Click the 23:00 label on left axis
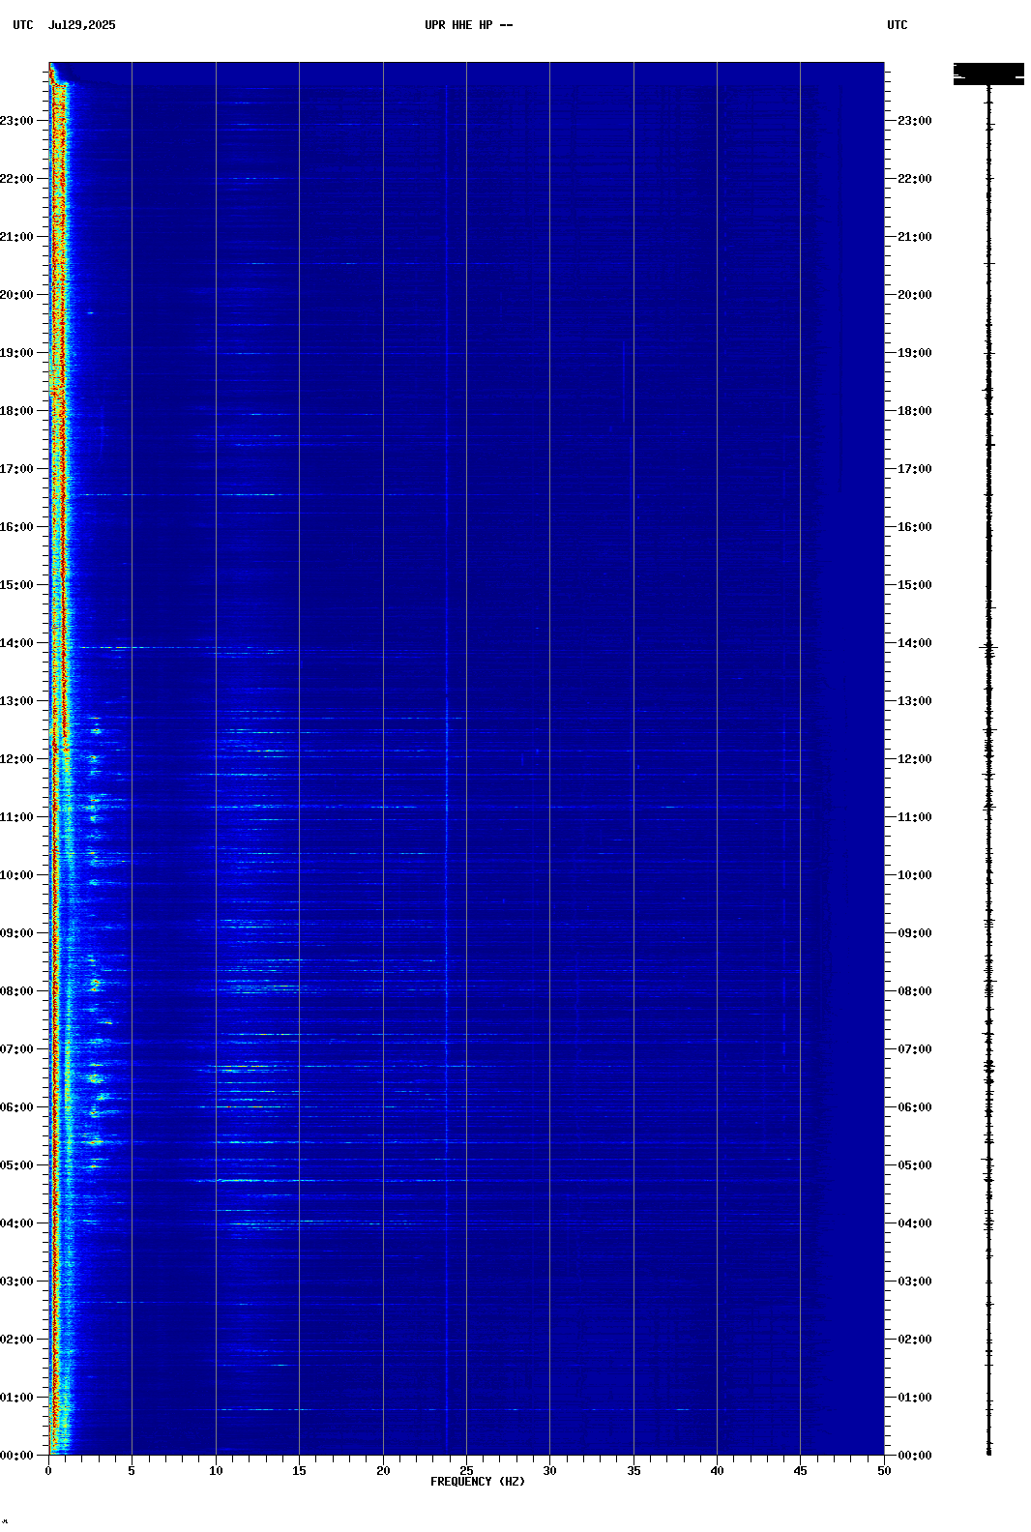1031x1532 pixels. [x=17, y=121]
